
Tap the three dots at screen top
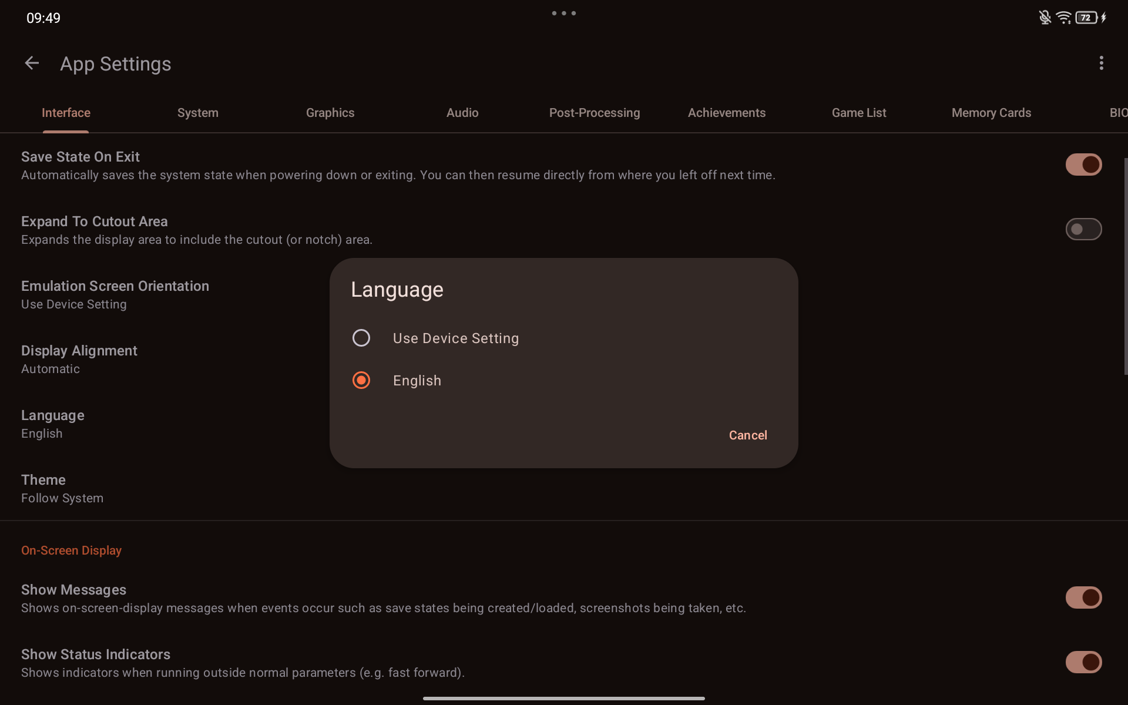click(563, 13)
